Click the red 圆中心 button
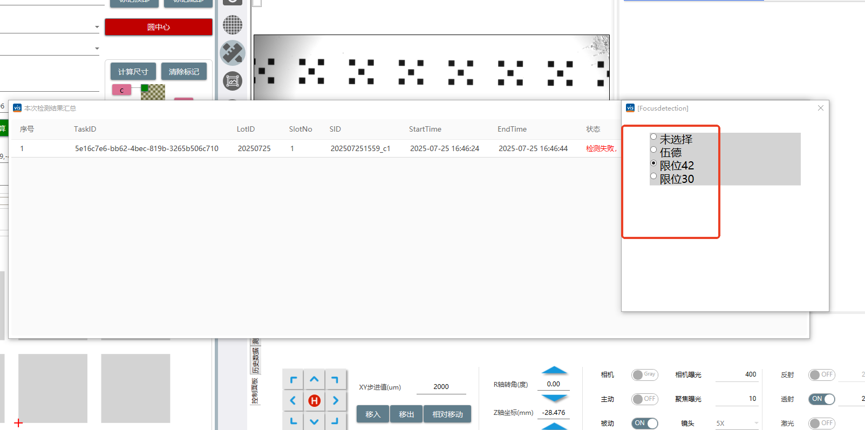 pyautogui.click(x=159, y=27)
